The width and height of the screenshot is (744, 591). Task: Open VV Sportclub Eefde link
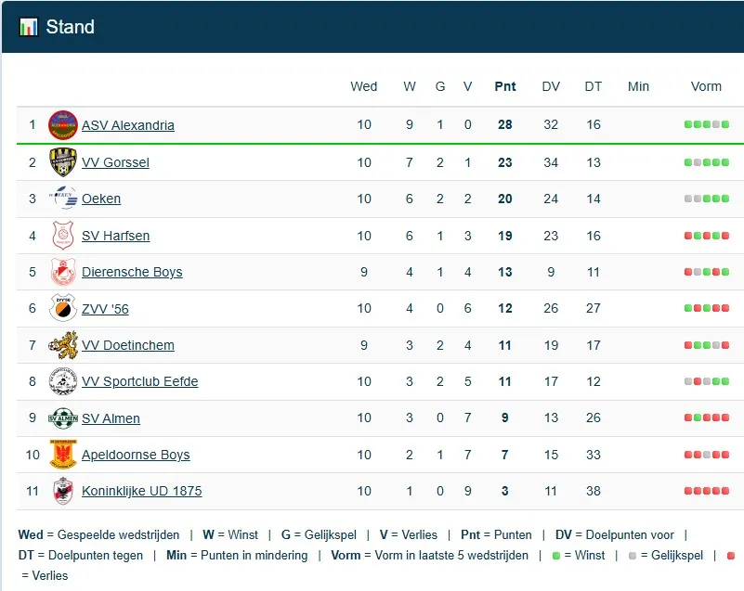(x=139, y=381)
